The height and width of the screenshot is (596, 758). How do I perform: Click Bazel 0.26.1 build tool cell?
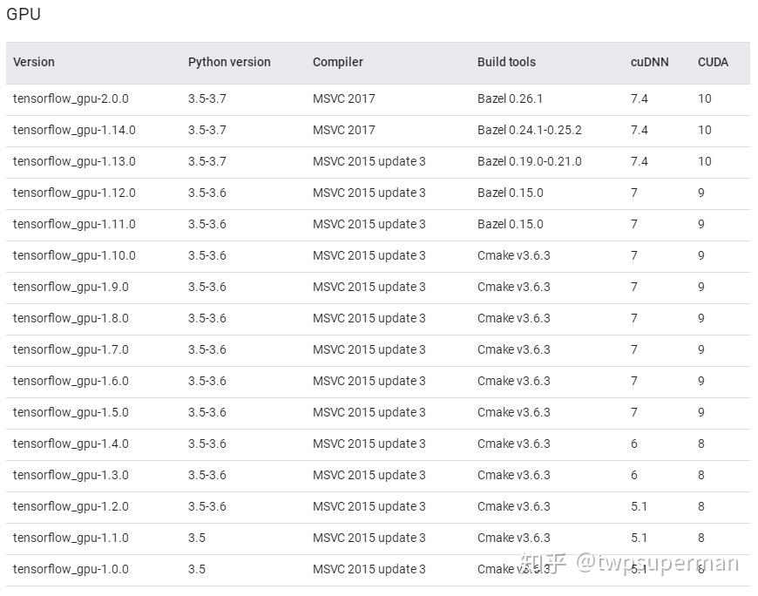tap(510, 98)
